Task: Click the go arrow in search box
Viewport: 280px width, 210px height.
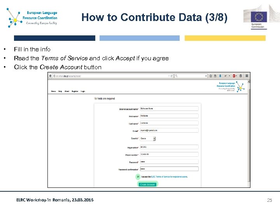Action: coord(206,76)
